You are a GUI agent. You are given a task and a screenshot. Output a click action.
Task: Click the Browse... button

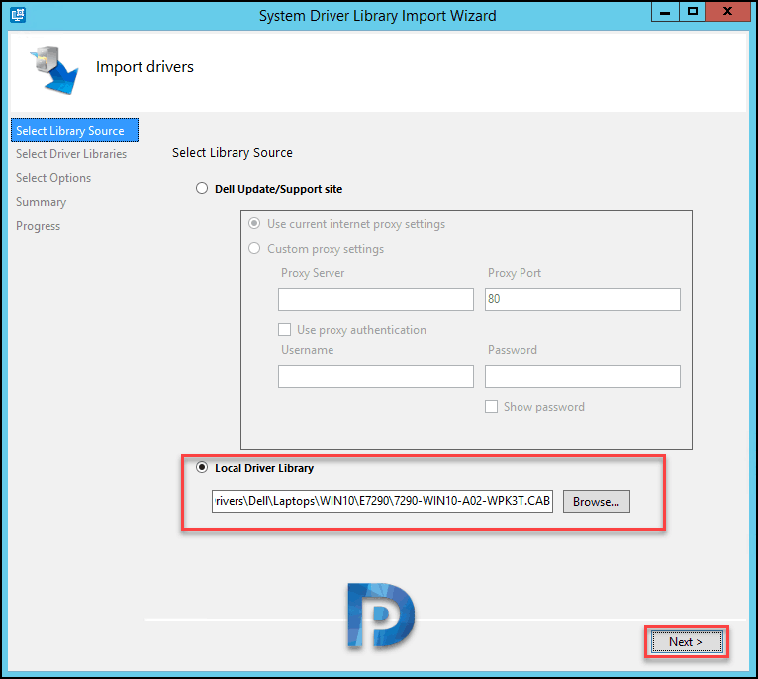coord(597,502)
